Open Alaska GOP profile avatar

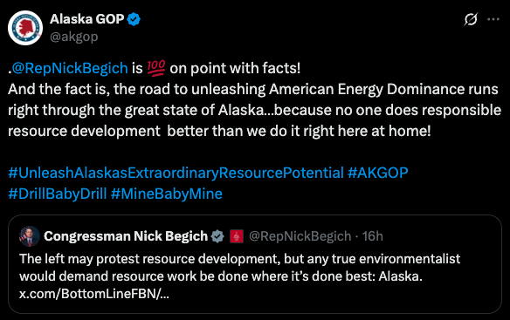pos(25,28)
